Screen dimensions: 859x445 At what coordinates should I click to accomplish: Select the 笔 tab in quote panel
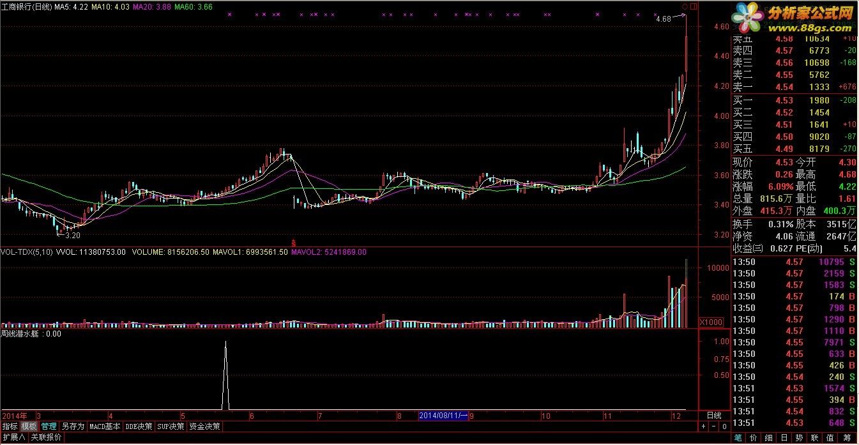[x=739, y=437]
